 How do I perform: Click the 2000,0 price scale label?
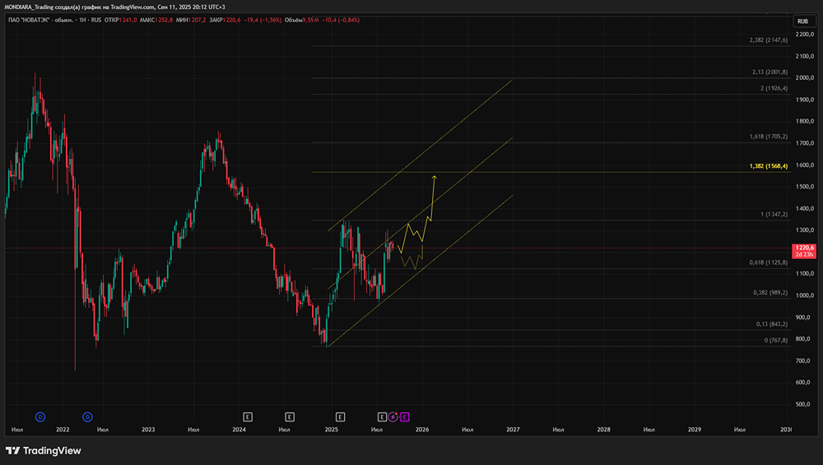[x=805, y=77]
